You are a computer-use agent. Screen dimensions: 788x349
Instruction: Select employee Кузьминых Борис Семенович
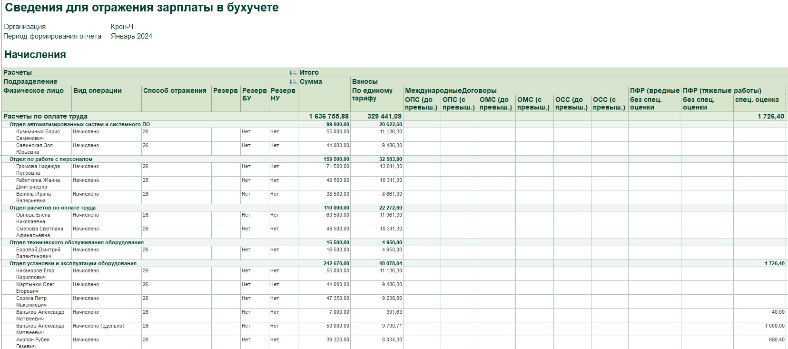pyautogui.click(x=38, y=135)
